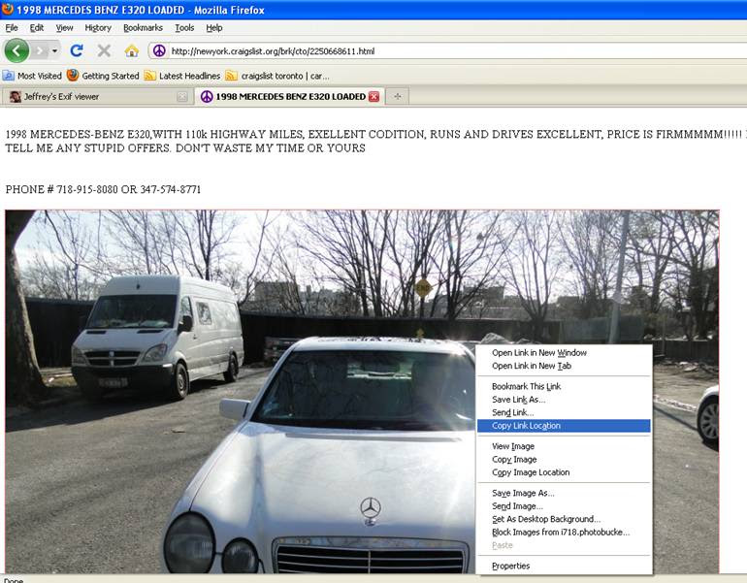Select Save Image As...

tap(564, 494)
